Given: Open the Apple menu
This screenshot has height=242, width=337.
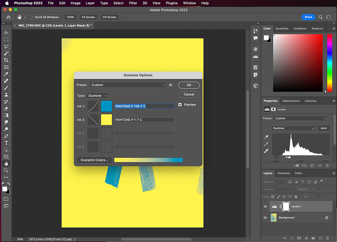Looking at the screenshot, I should tap(7, 3).
